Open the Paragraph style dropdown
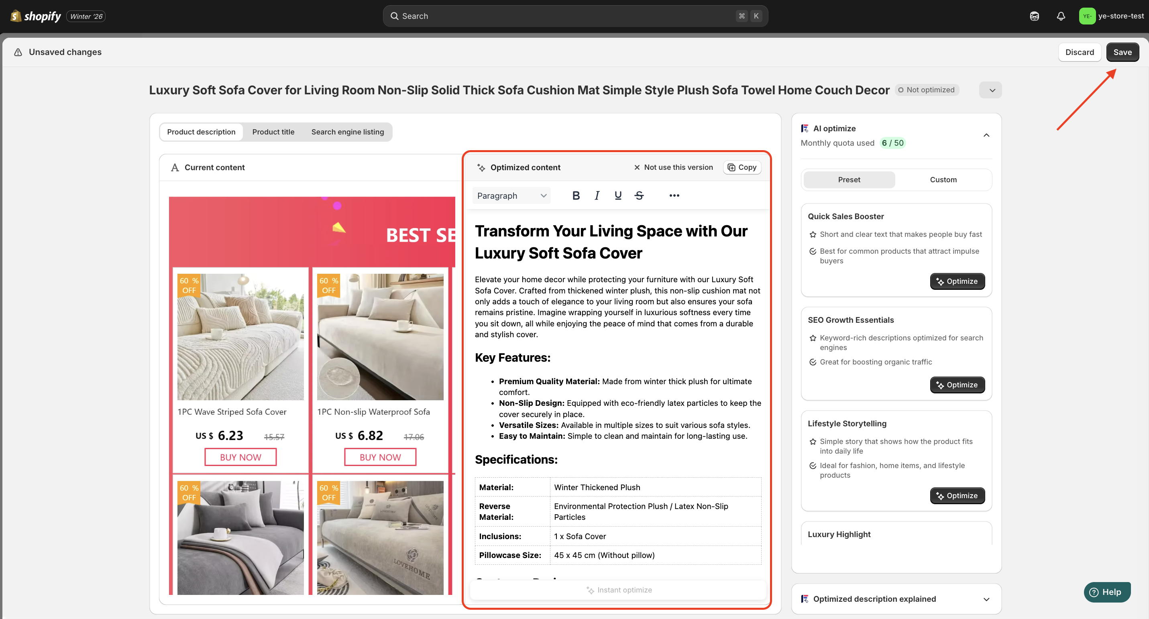Viewport: 1149px width, 619px height. pos(511,195)
